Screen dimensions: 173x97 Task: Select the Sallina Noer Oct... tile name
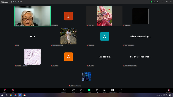click(141, 57)
